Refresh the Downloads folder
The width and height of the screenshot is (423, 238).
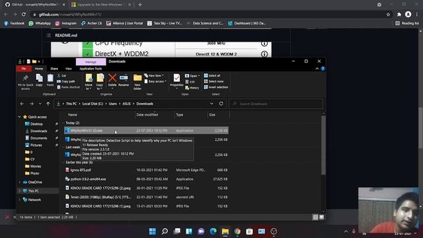[x=221, y=104]
